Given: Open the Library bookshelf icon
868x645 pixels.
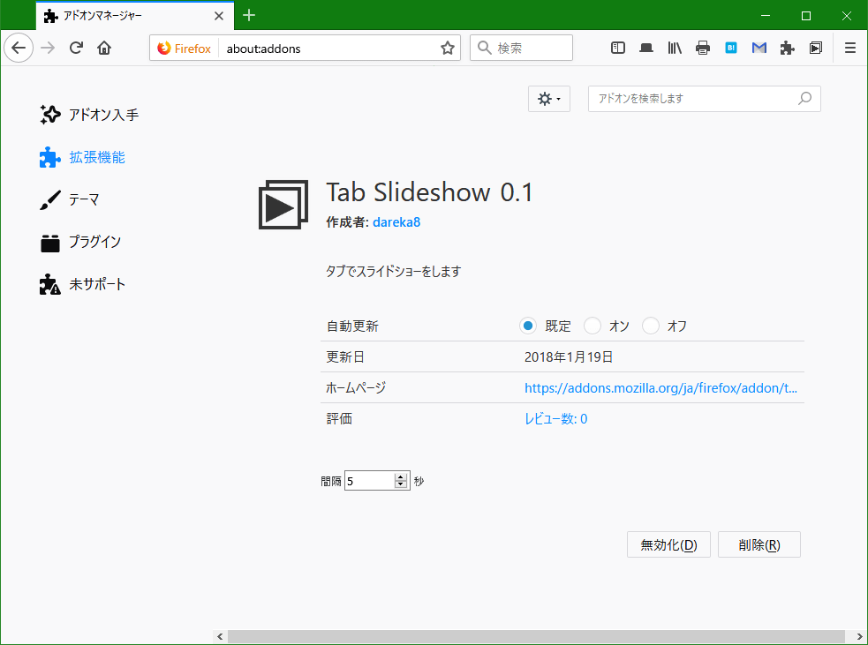Looking at the screenshot, I should [675, 49].
